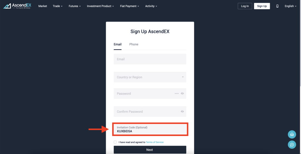Select the Email sign-up tab
Viewport: 301px width, 154px height.
point(118,44)
